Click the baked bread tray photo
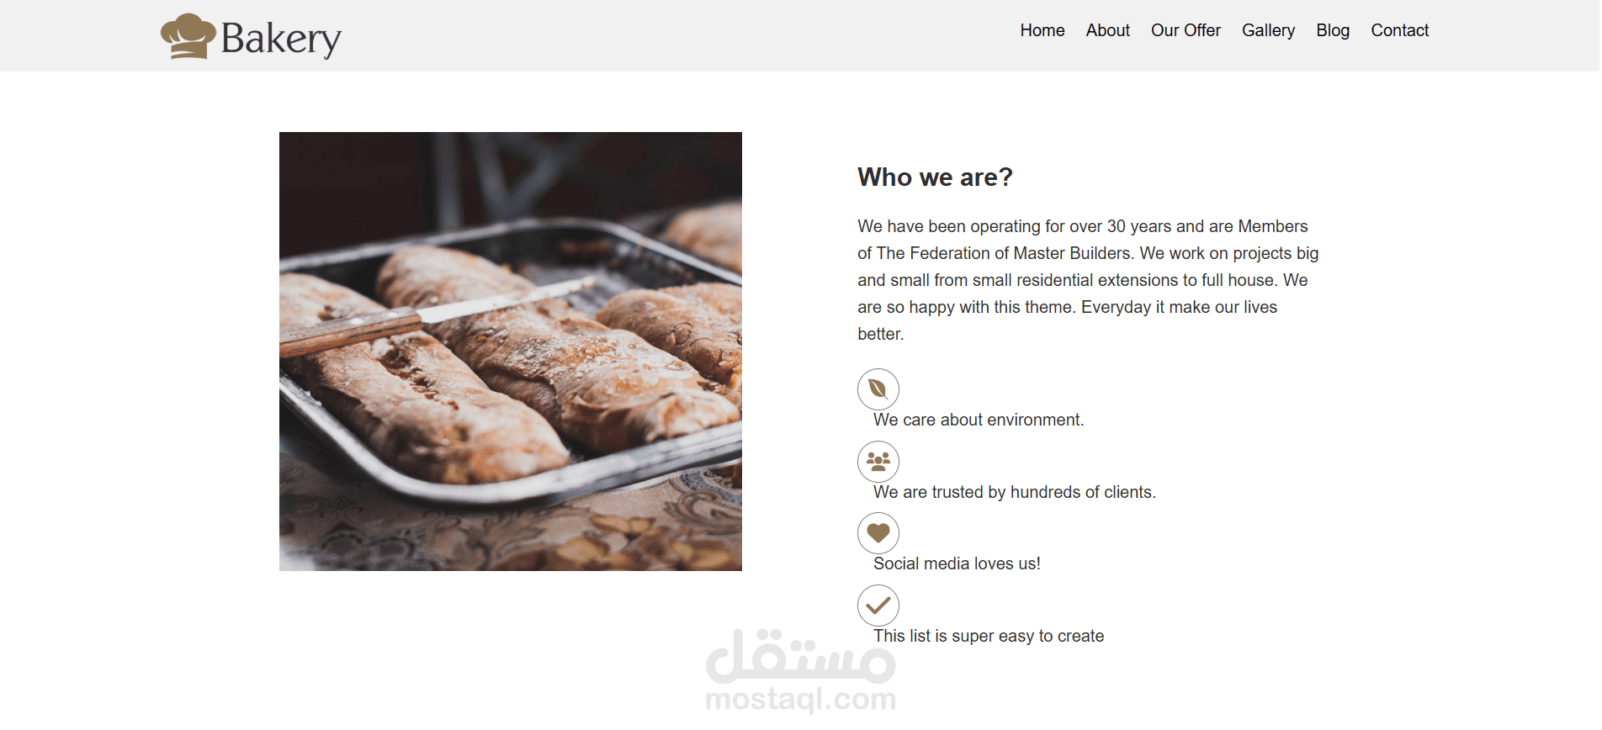The width and height of the screenshot is (1602, 730). [511, 352]
